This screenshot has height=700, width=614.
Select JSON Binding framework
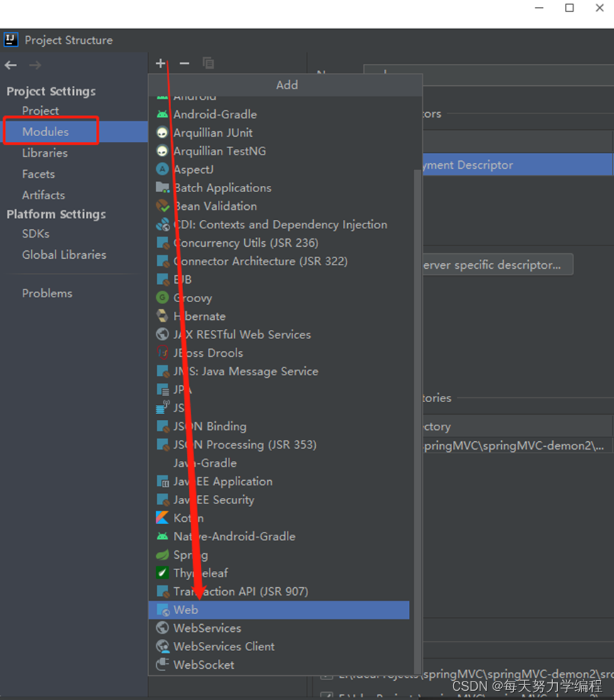[x=279, y=426]
